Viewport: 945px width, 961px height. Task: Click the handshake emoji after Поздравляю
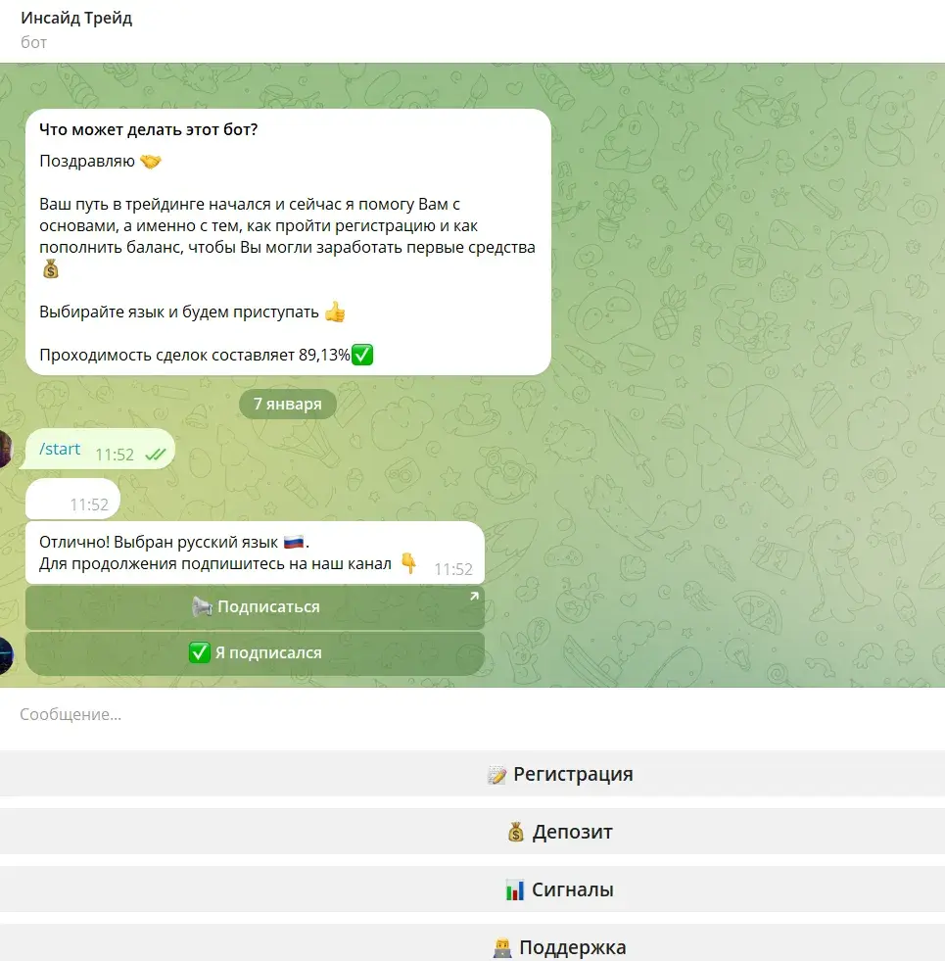[150, 162]
